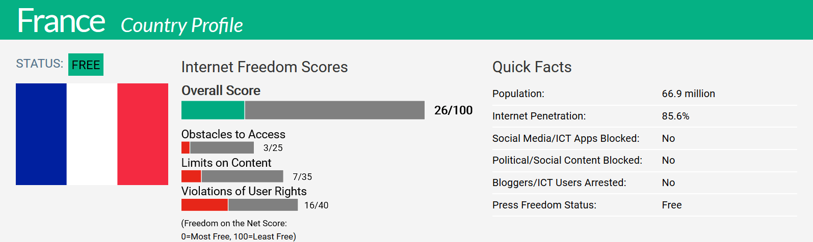
Task: Click the 26/100 overall score value
Action: click(453, 110)
